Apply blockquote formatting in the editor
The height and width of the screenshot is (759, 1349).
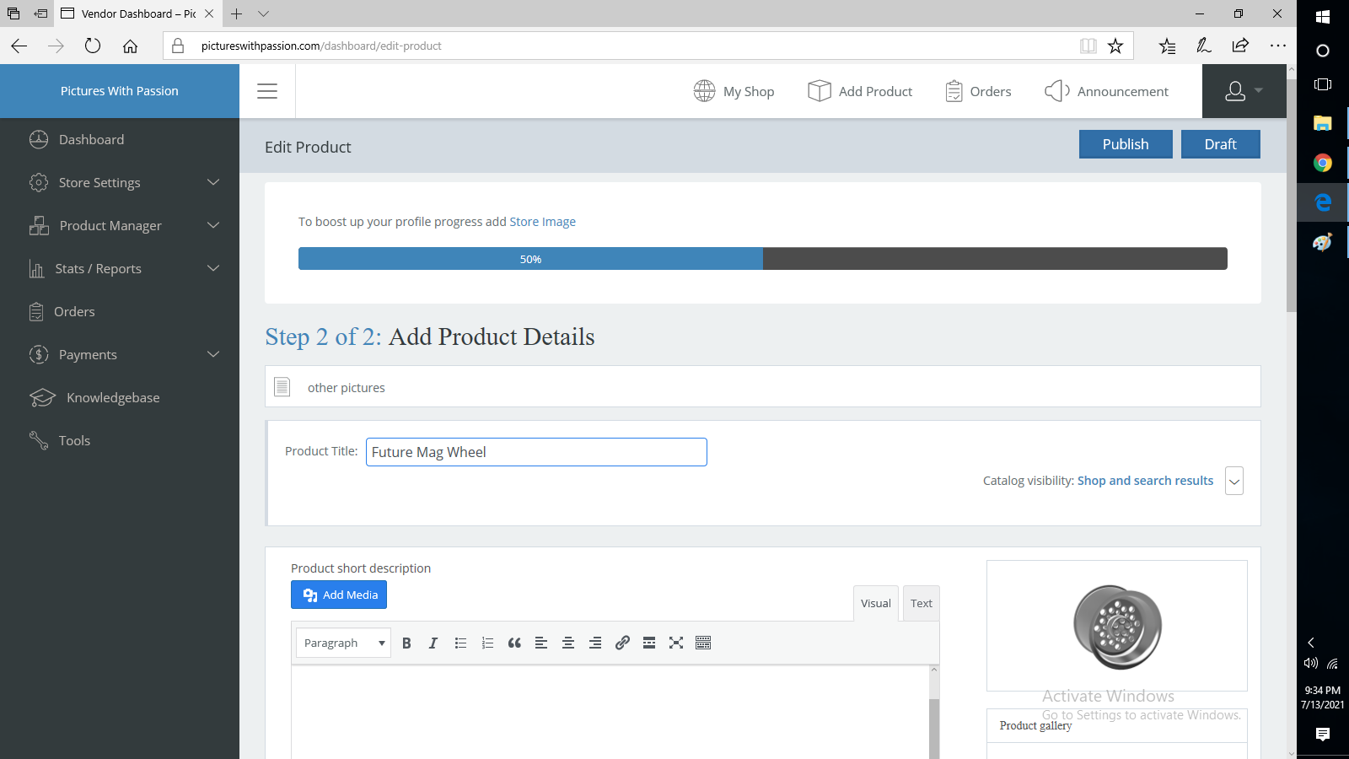pyautogui.click(x=514, y=643)
